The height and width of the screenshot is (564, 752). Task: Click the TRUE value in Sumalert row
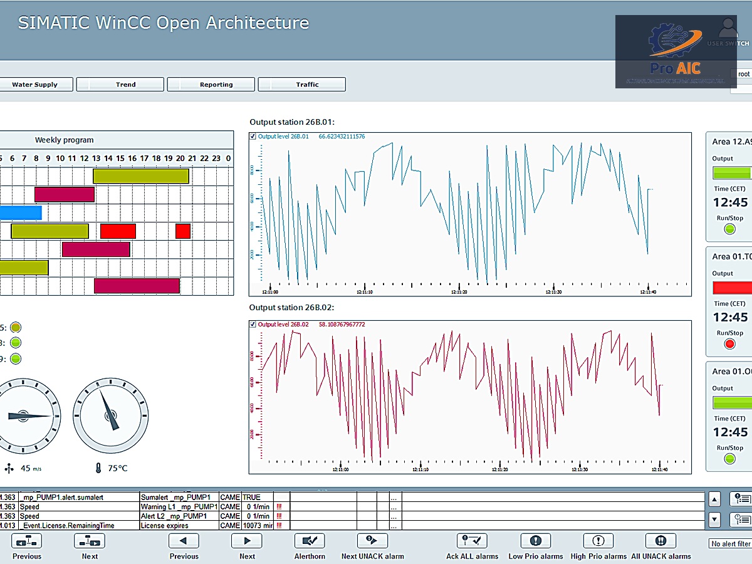pos(258,498)
